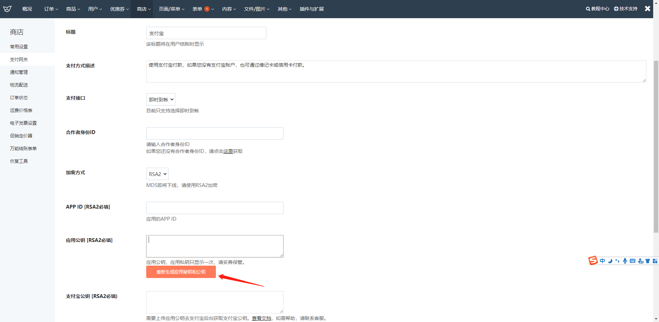Expand the 优惠券 menu
659x322 pixels.
[x=119, y=9]
